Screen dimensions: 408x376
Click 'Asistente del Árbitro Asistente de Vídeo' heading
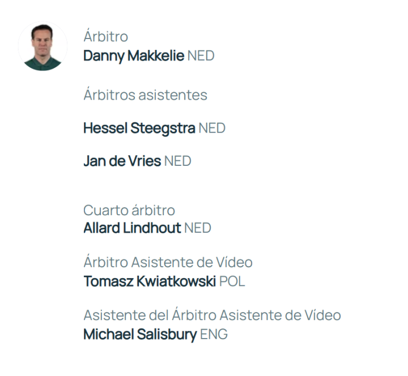212,315
